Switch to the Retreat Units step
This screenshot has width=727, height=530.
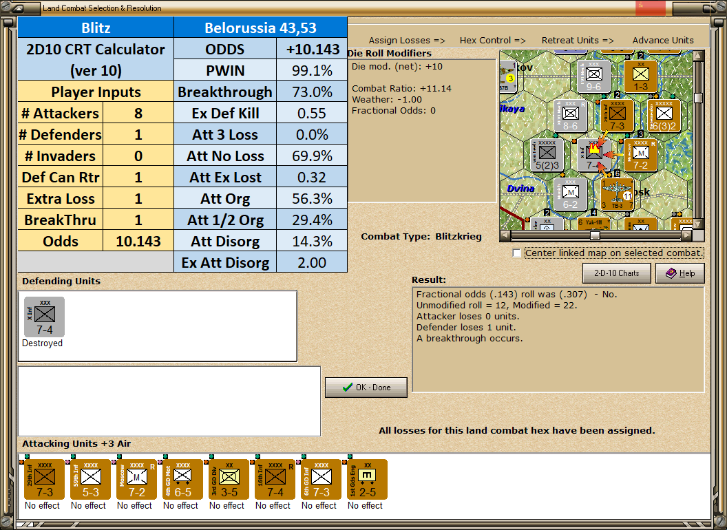577,41
